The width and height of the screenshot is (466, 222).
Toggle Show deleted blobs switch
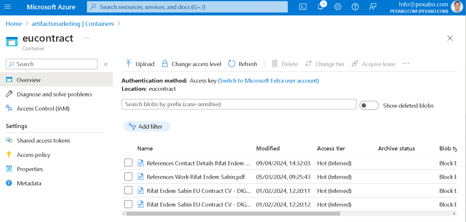pos(369,106)
